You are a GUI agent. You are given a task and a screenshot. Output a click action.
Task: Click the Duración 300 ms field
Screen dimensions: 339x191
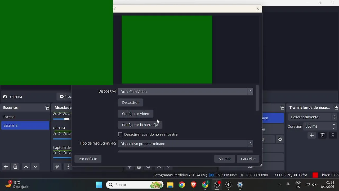(x=320, y=126)
